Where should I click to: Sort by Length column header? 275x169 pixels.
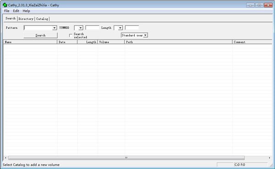click(88, 42)
